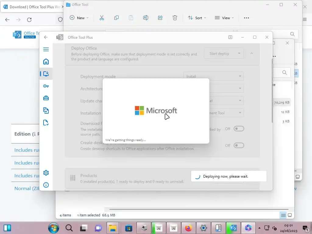This screenshot has width=312, height=234.
Task: Open the Architecture dropdown arrow
Action: 240,88
